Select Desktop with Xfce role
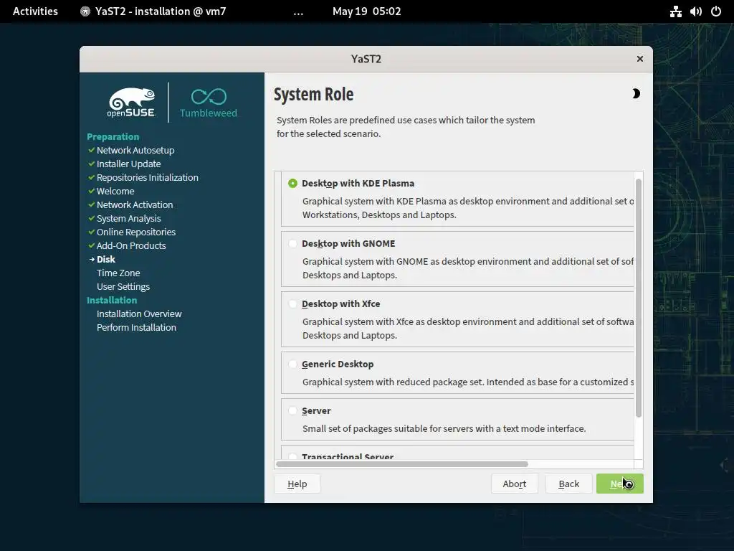 292,304
